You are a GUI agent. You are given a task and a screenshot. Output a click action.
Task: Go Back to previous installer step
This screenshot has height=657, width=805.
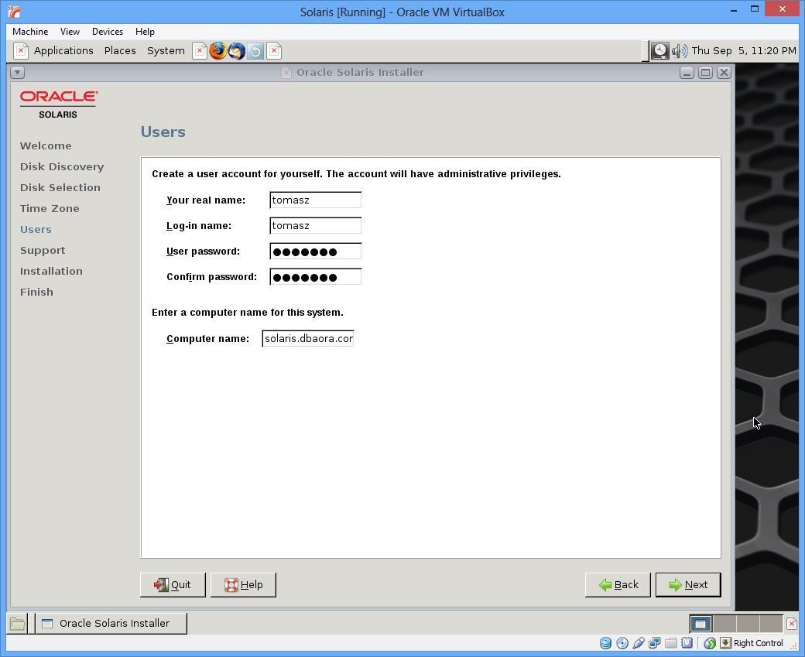(618, 585)
